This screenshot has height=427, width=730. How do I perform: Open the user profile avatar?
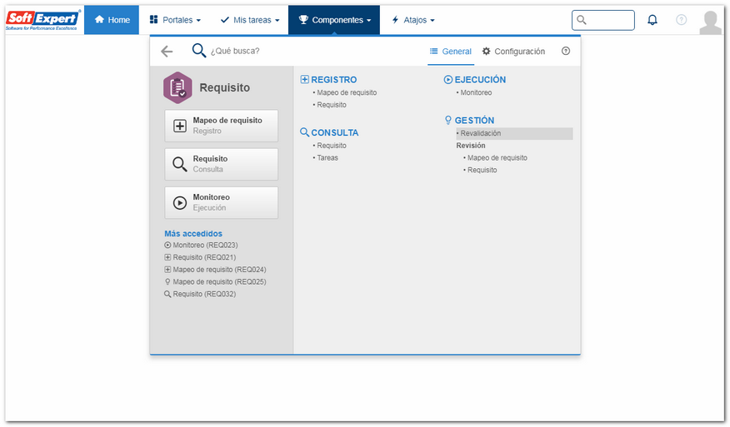(x=711, y=22)
